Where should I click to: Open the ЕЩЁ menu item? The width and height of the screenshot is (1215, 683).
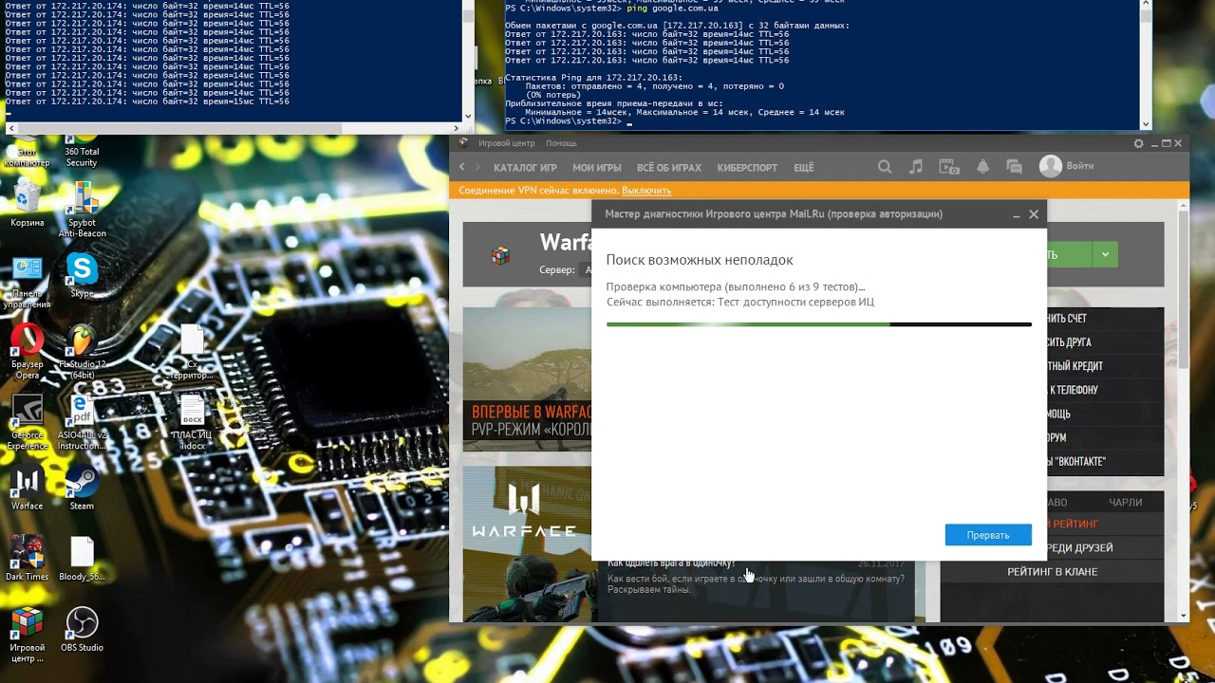pyautogui.click(x=804, y=168)
